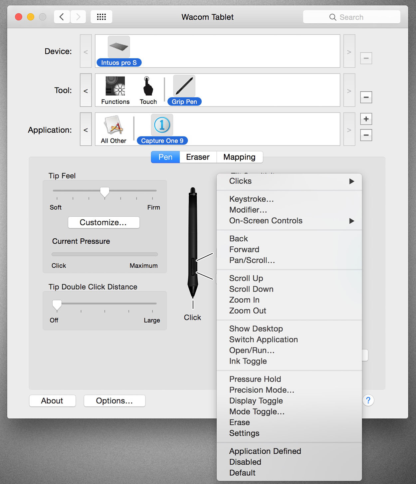The image size is (416, 484).
Task: Choose Default from the menu
Action: click(x=289, y=473)
